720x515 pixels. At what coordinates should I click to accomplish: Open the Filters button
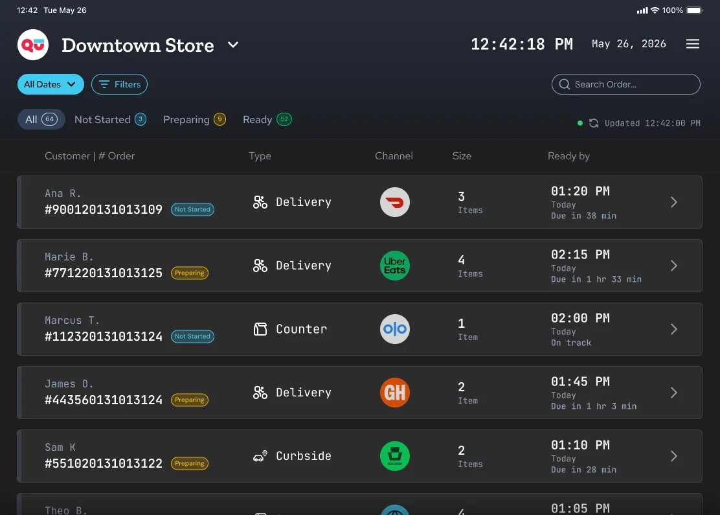click(x=119, y=84)
